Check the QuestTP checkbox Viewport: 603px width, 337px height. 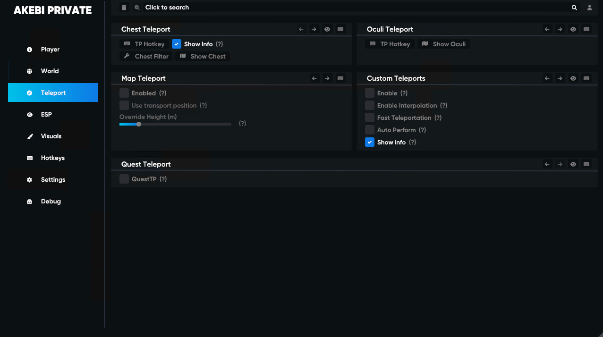tap(124, 179)
